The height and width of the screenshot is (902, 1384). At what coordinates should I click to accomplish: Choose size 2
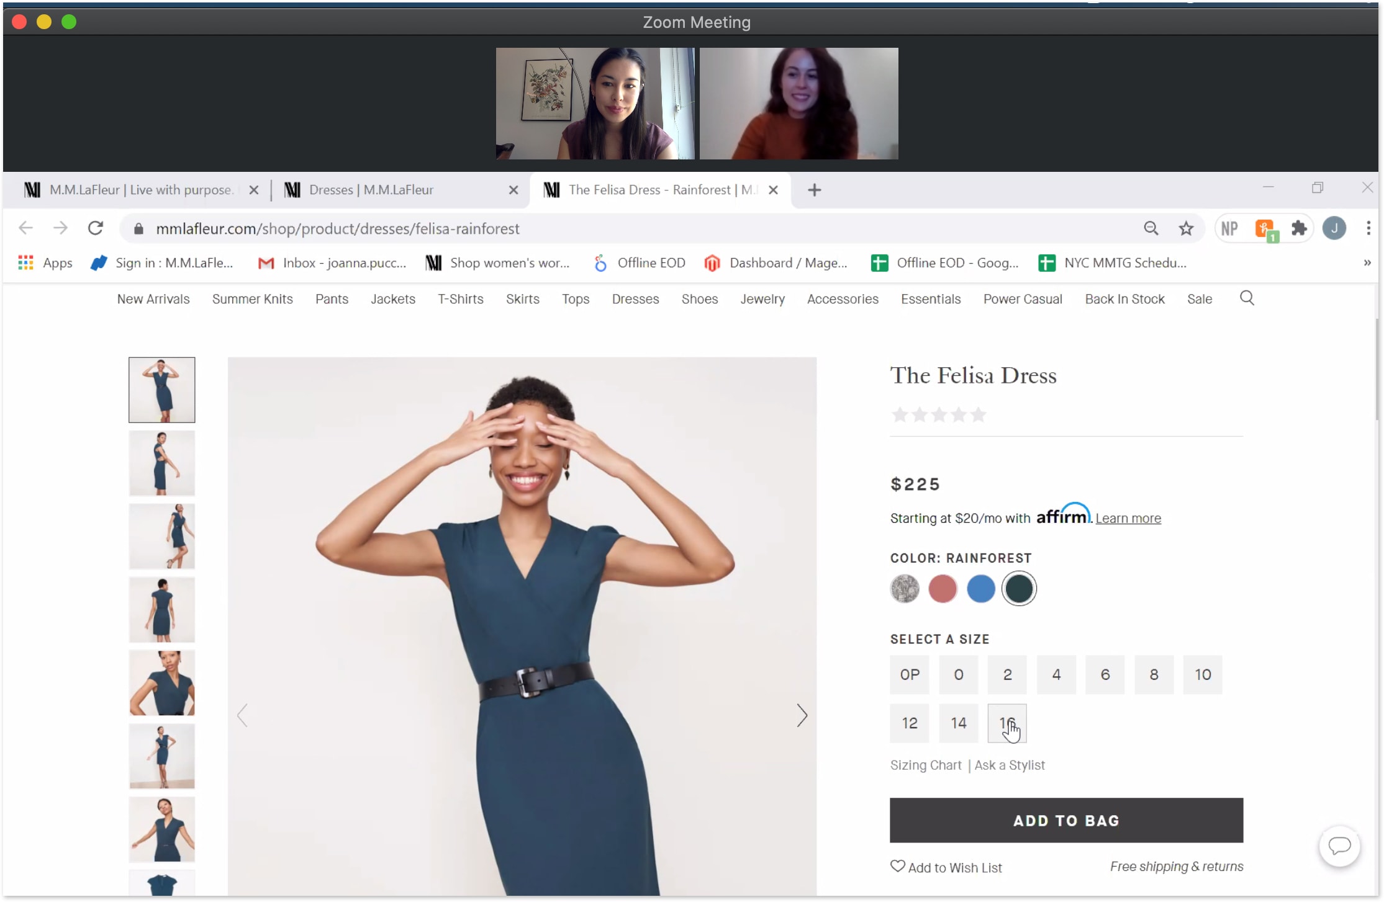coord(1007,674)
